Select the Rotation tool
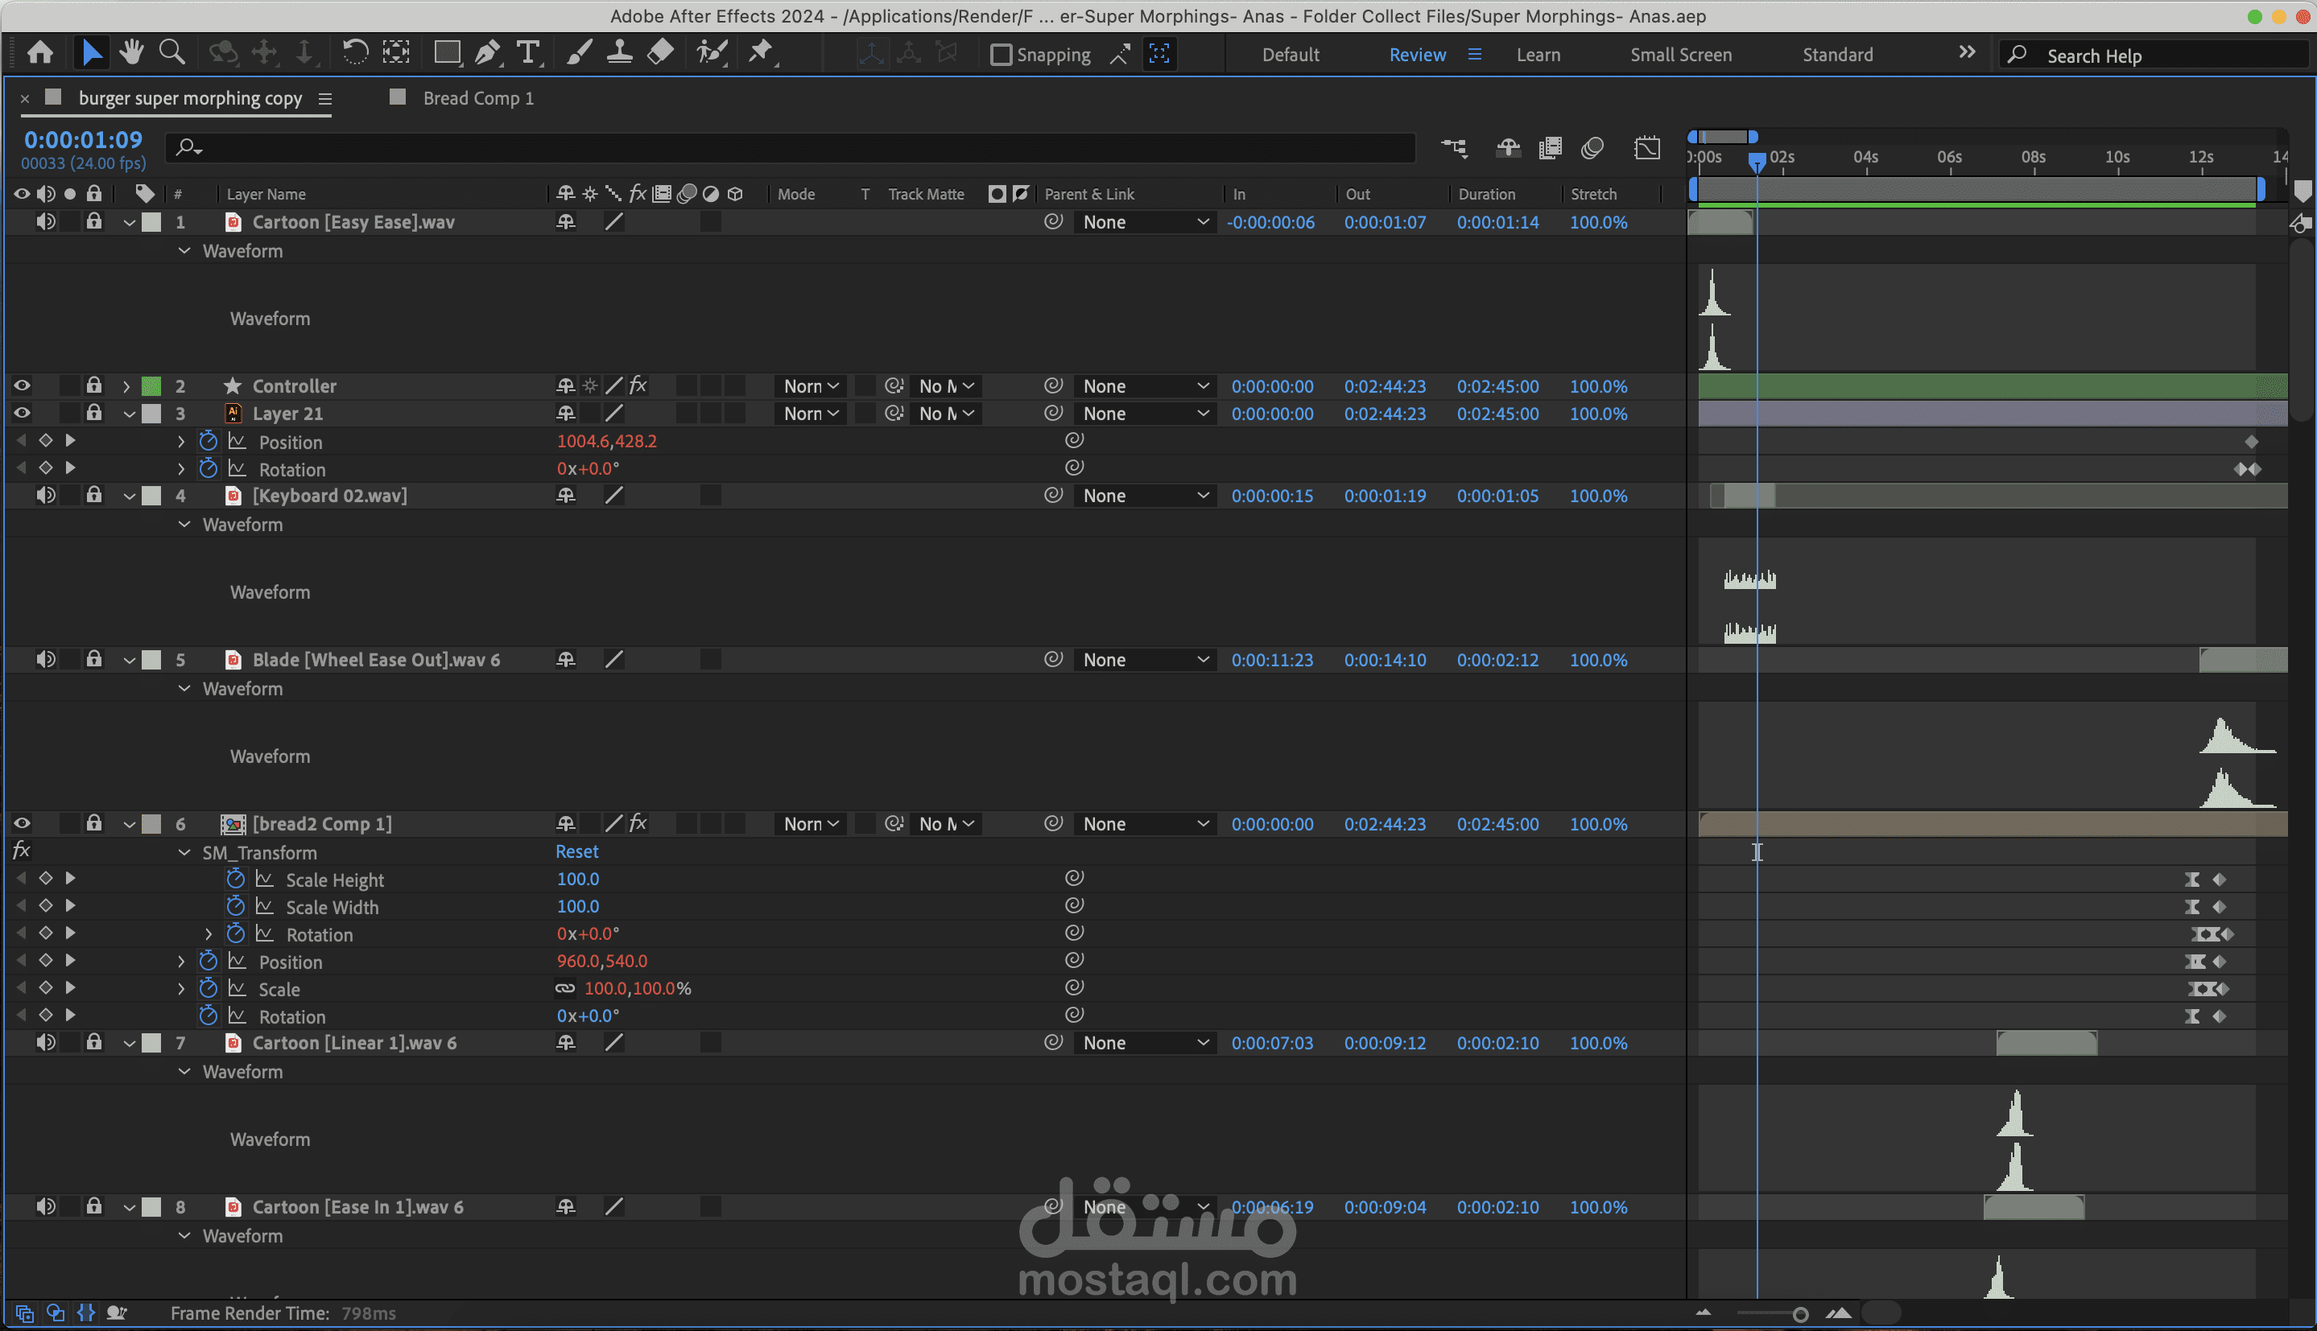The height and width of the screenshot is (1331, 2317). coord(355,53)
